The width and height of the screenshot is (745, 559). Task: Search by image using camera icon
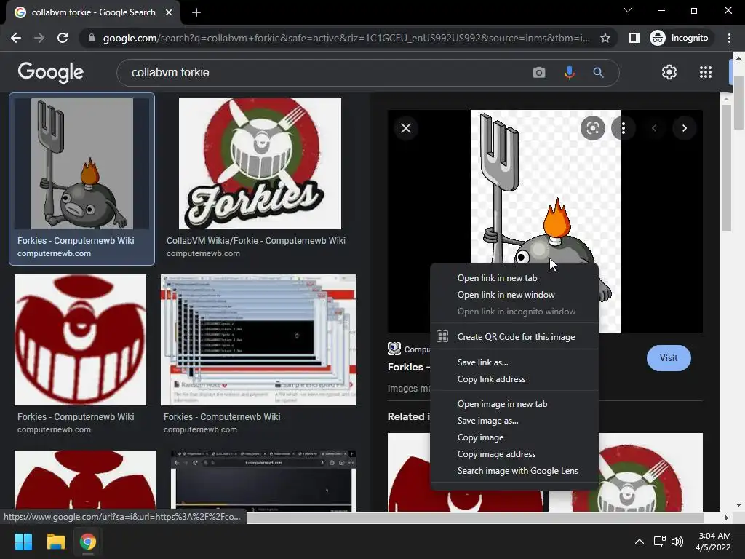click(539, 72)
